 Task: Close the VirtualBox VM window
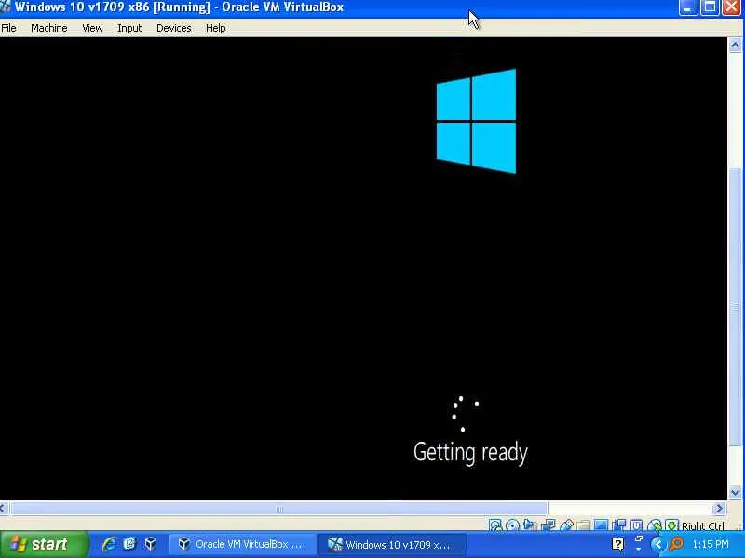pyautogui.click(x=732, y=7)
